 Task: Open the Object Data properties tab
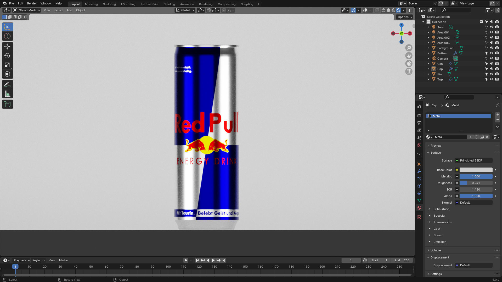(419, 200)
